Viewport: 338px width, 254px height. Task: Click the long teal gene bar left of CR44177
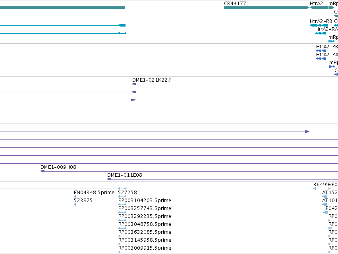[62, 8]
